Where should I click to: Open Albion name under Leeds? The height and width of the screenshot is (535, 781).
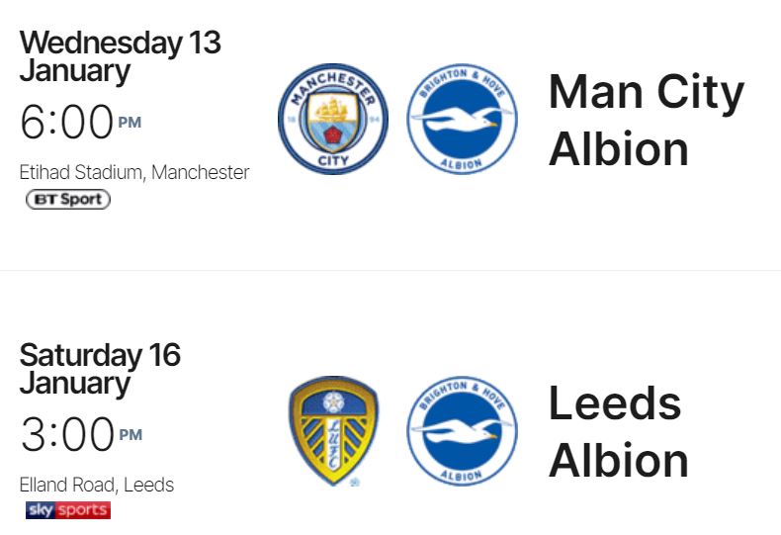619,461
